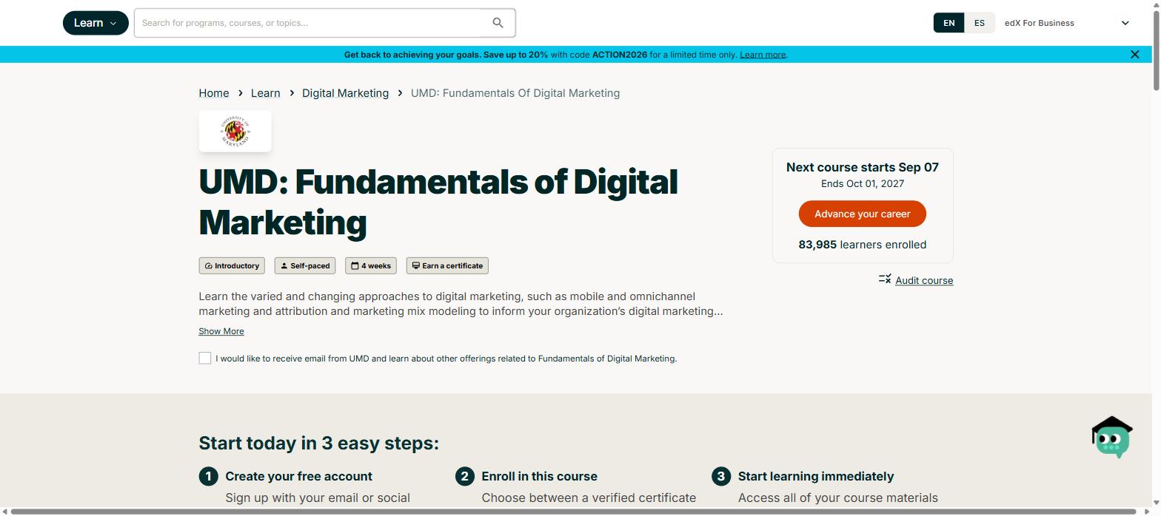Image resolution: width=1161 pixels, height=516 pixels.
Task: Open Digital Marketing breadcrumb
Action: click(345, 93)
